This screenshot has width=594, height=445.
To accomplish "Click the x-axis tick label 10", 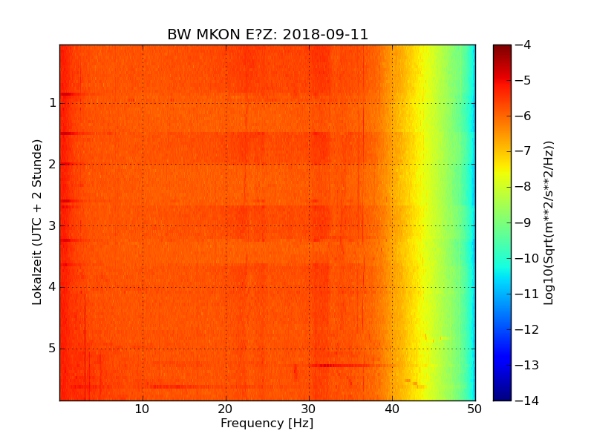I will point(142,409).
